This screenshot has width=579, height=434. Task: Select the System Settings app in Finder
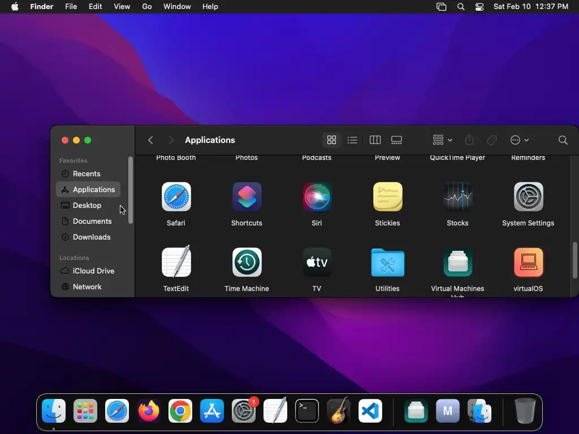pyautogui.click(x=528, y=197)
